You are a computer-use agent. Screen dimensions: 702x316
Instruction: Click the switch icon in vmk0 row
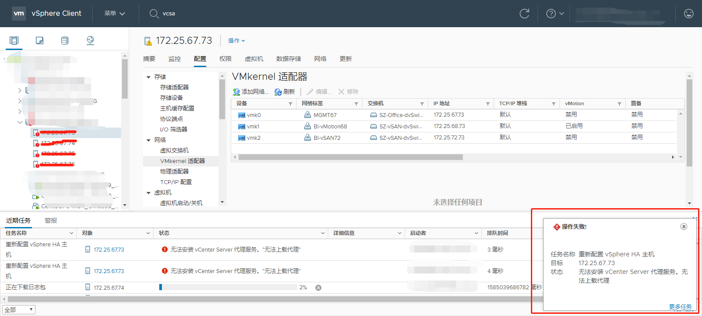click(x=373, y=115)
